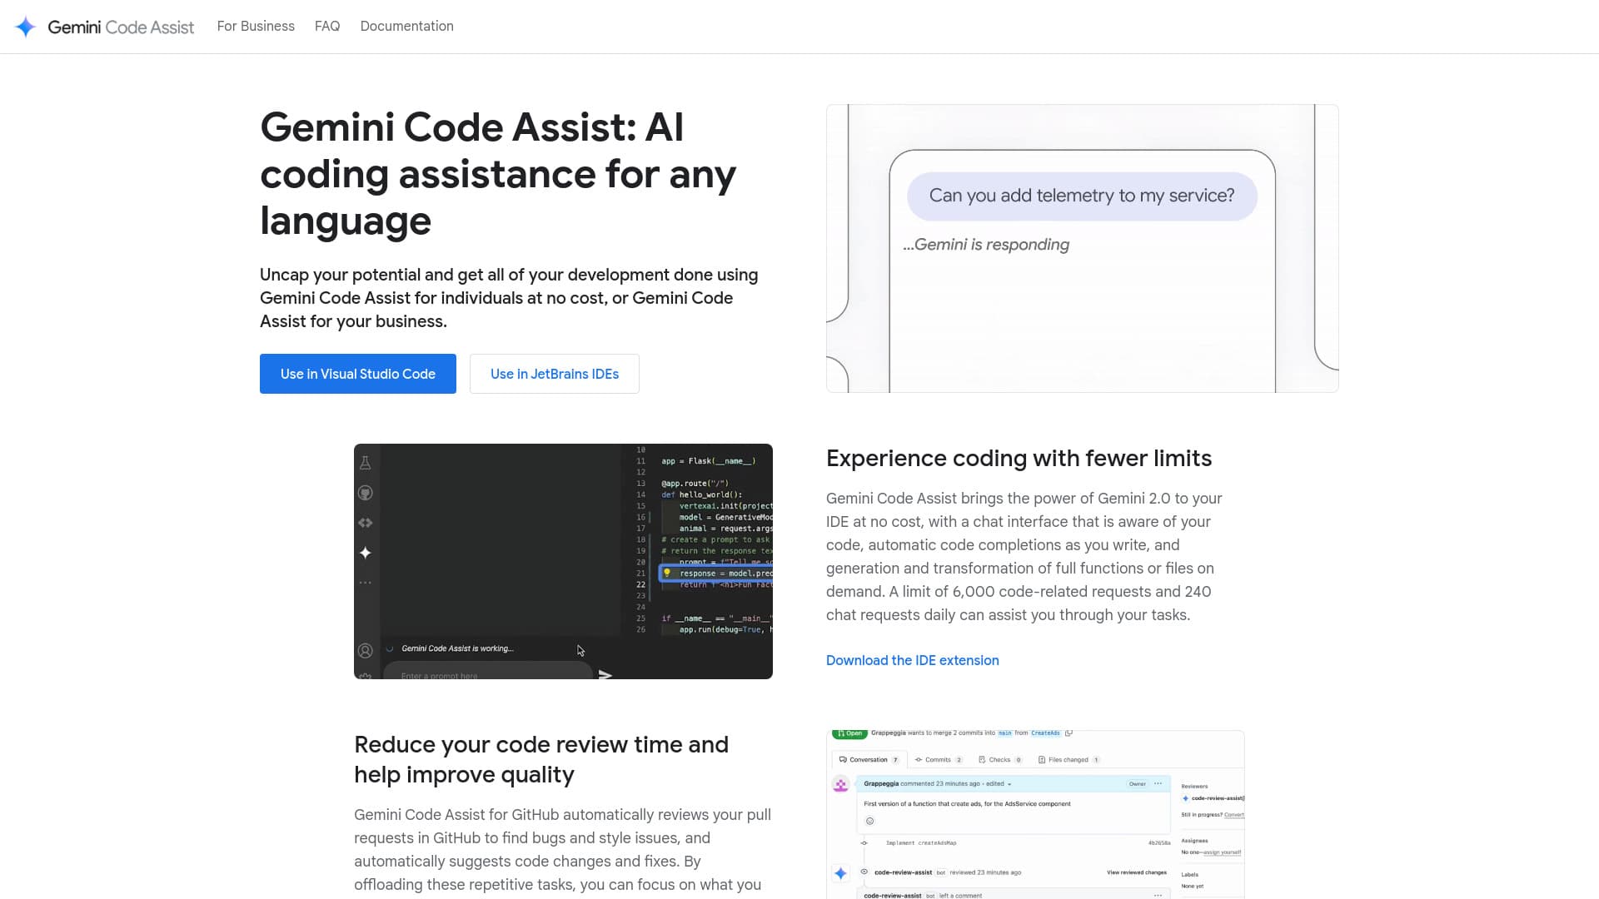1599x899 pixels.
Task: Open the kebab menu next to the Owner badge
Action: click(1158, 784)
